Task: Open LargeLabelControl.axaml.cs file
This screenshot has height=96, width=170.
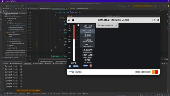Action: 18,31
